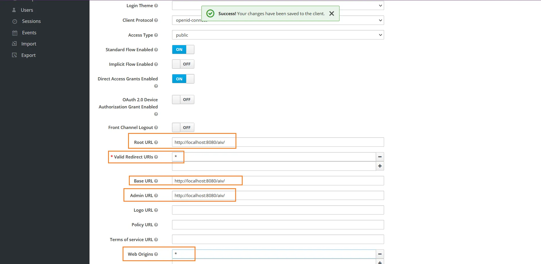Viewport: 541px width, 264px height.
Task: Toggle Implicit Flow Enabled switch
Action: pos(183,64)
